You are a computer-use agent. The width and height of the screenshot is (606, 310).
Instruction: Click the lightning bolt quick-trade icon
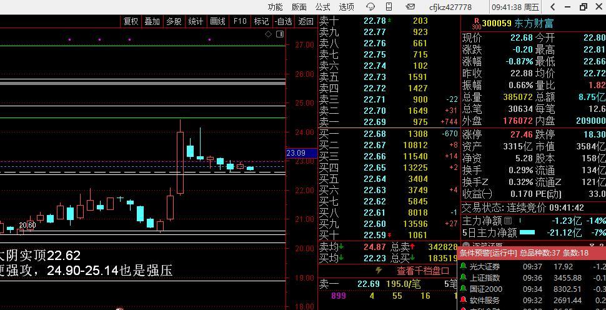click(x=379, y=270)
